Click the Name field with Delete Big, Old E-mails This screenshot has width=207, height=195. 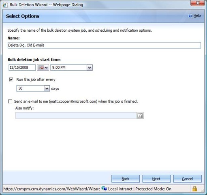click(104, 45)
